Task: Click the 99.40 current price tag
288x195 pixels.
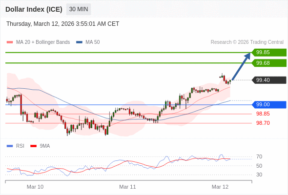Action: point(269,80)
